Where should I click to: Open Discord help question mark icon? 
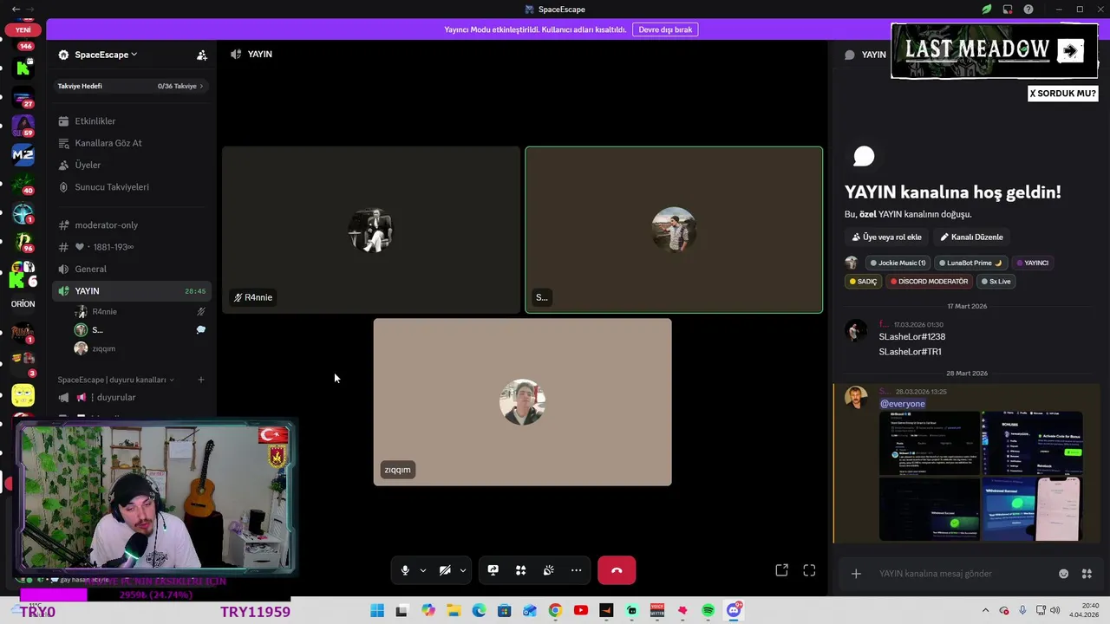(1028, 10)
